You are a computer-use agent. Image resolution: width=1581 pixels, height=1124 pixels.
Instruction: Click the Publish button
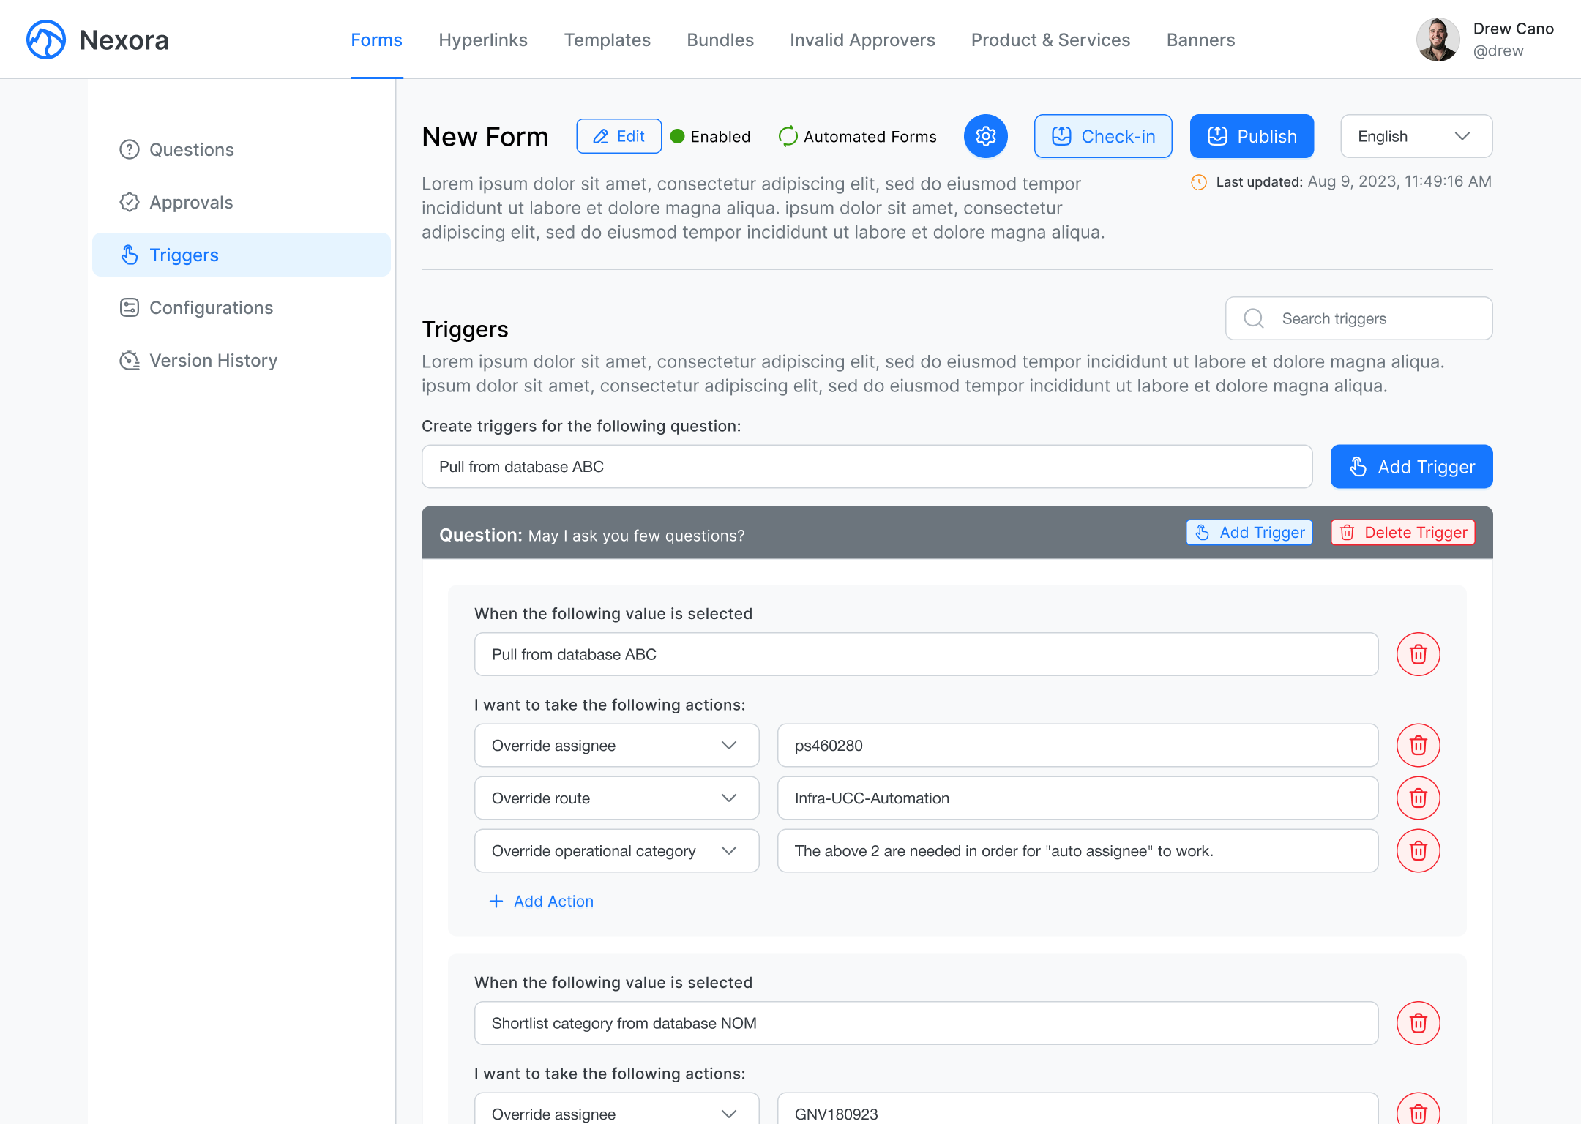click(1252, 136)
